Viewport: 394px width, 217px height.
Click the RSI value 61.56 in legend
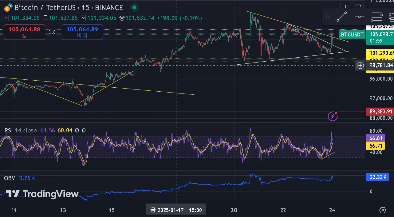tap(48, 130)
